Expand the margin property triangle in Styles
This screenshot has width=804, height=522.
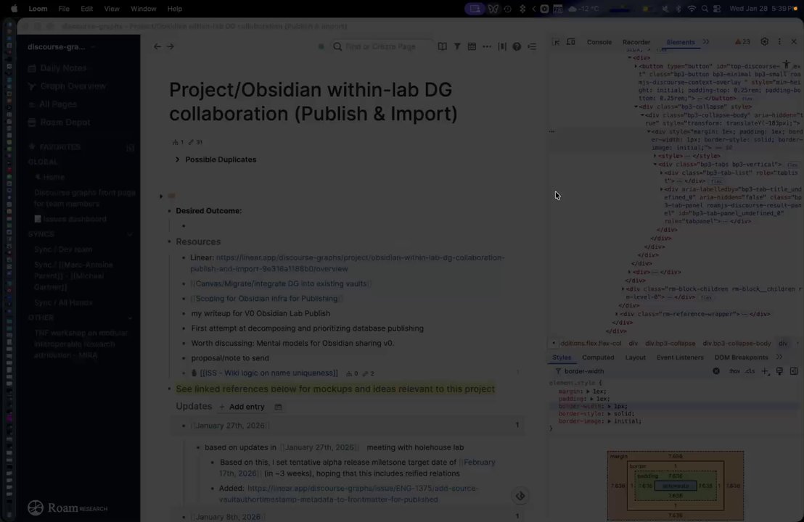[588, 391]
